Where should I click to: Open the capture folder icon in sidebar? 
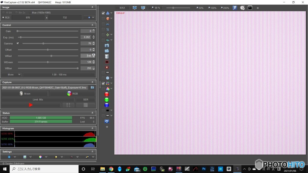click(x=107, y=51)
